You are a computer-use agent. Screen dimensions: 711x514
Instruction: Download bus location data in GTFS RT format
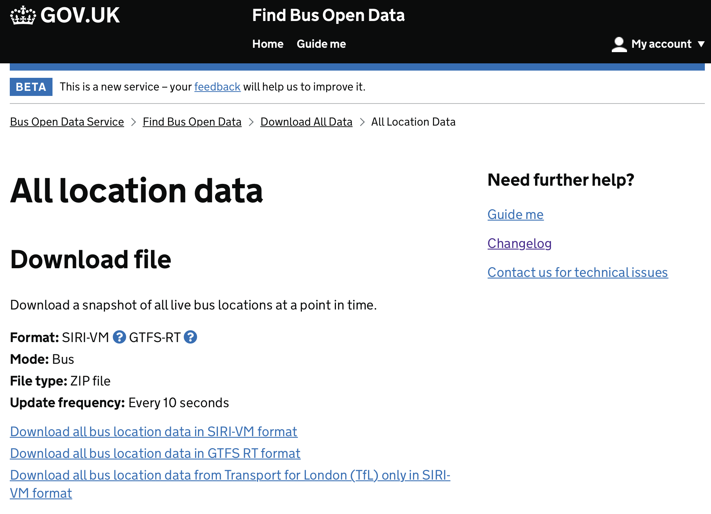pos(155,454)
